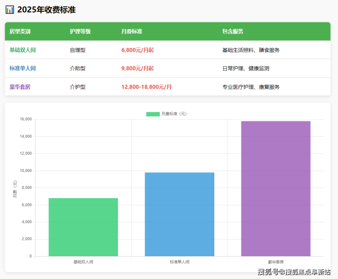Click the 12,800-18,800元/月 price
The height and width of the screenshot is (279, 338).
(x=147, y=87)
